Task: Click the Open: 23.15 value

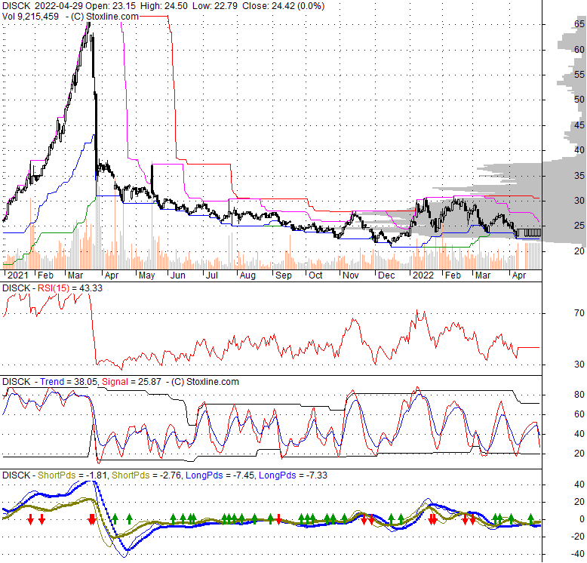Action: pos(110,6)
